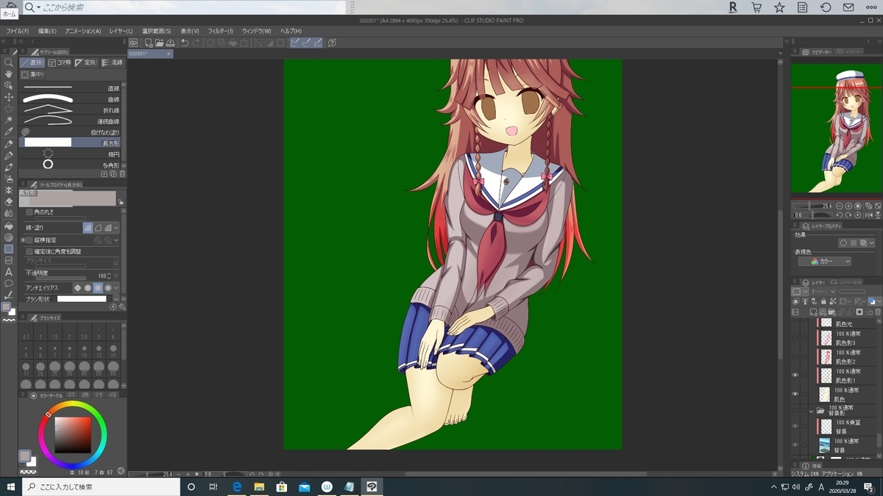This screenshot has width=883, height=496.
Task: Select the Auto select wand tool
Action: [9, 120]
